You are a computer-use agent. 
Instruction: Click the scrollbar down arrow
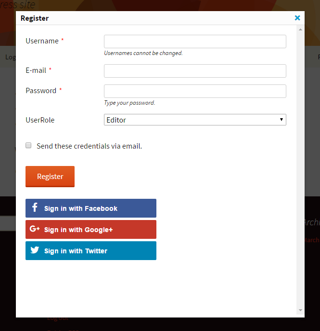[300, 310]
